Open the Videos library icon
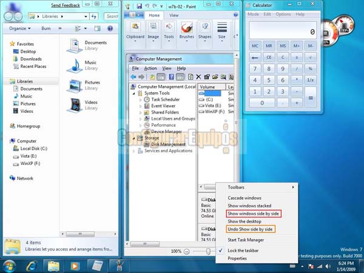The height and width of the screenshot is (273, 364). 75,105
